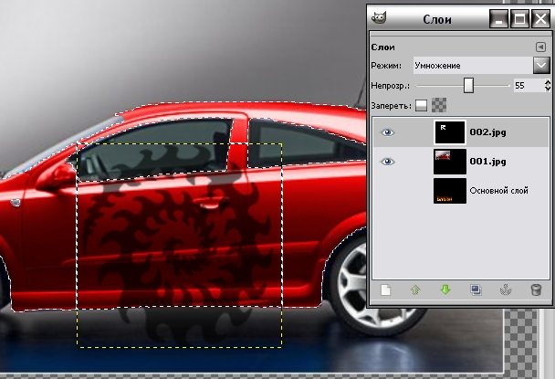Raise the layer with the up arrow
The width and height of the screenshot is (555, 379).
415,290
